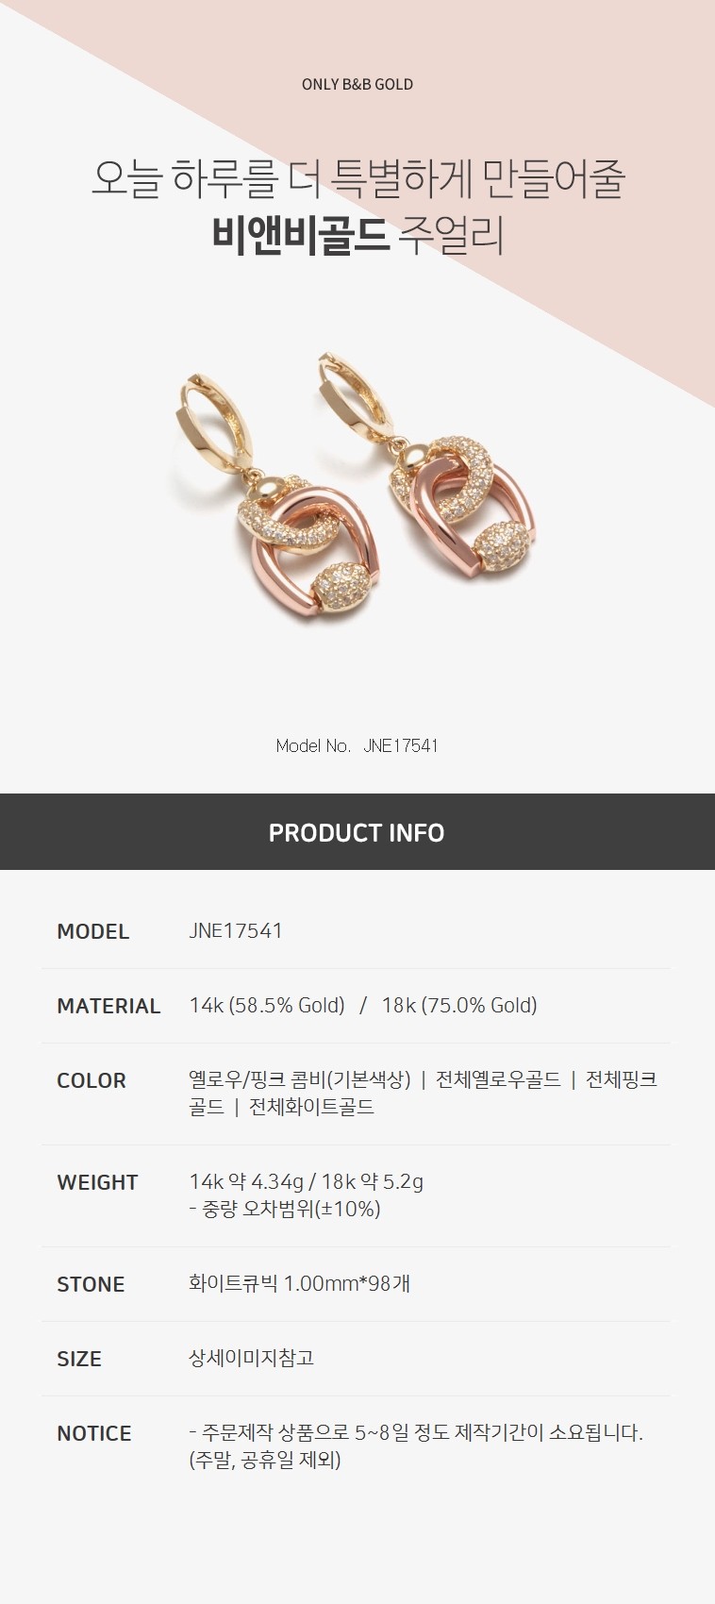Image resolution: width=715 pixels, height=1604 pixels.
Task: Click the 화이트큐빅 1.00mm*98개 stone value
Action: click(x=300, y=1283)
